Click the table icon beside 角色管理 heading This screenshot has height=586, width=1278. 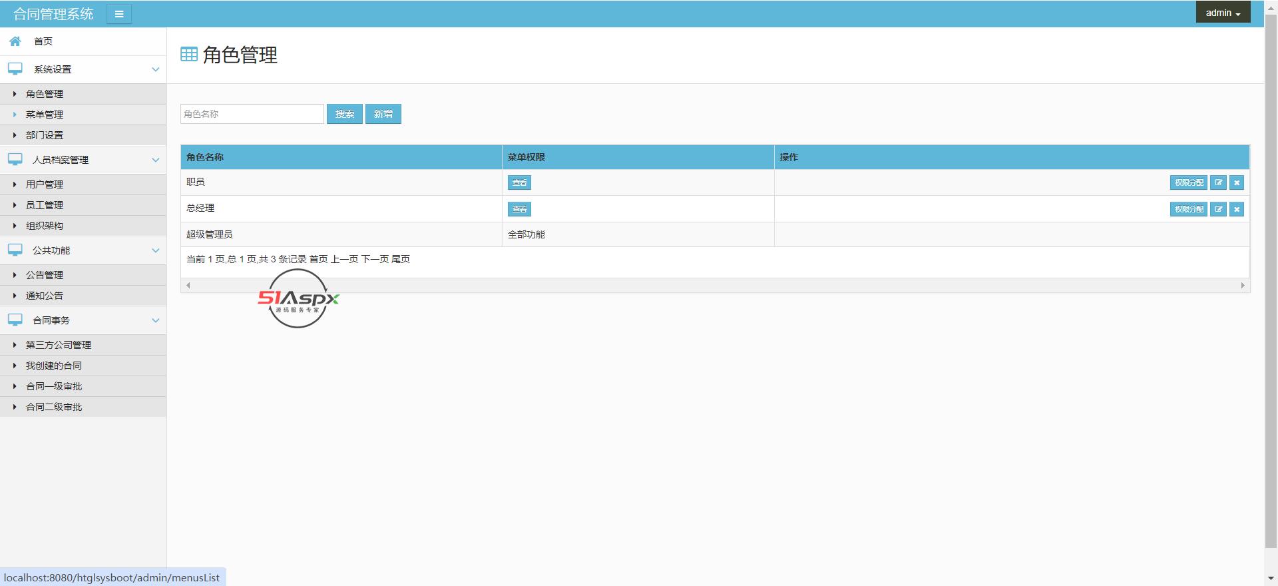[x=189, y=55]
